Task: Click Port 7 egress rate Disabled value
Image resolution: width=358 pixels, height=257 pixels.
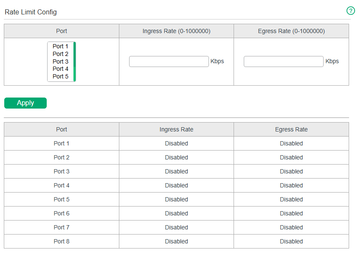Action: 291,227
